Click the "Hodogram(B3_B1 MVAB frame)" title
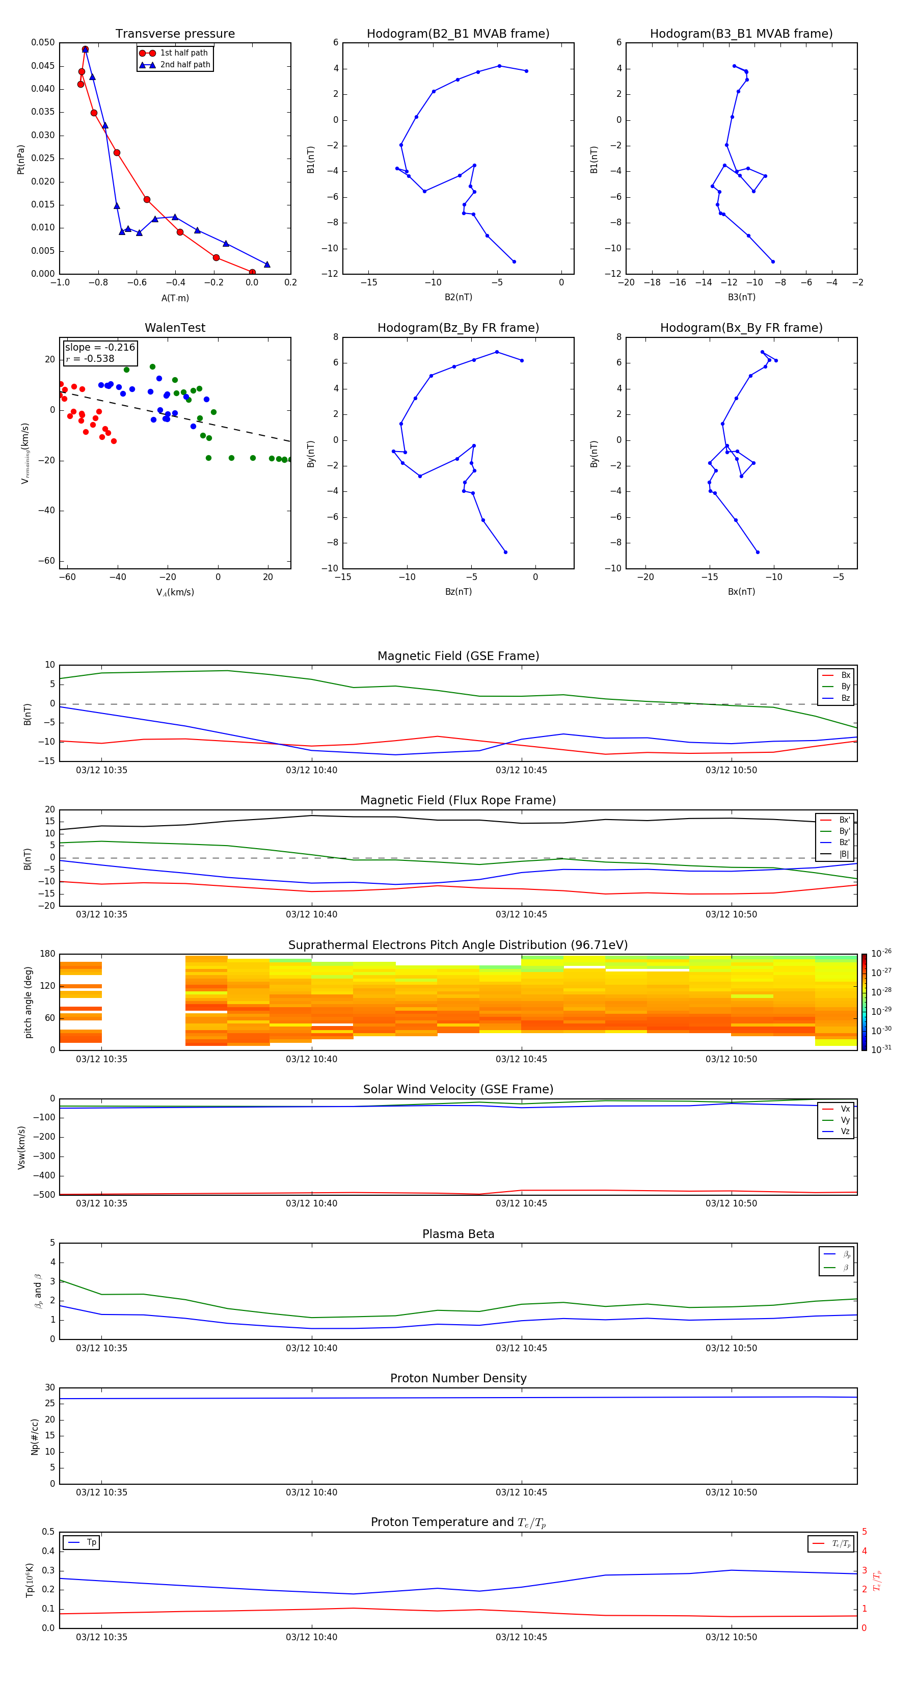 741,34
